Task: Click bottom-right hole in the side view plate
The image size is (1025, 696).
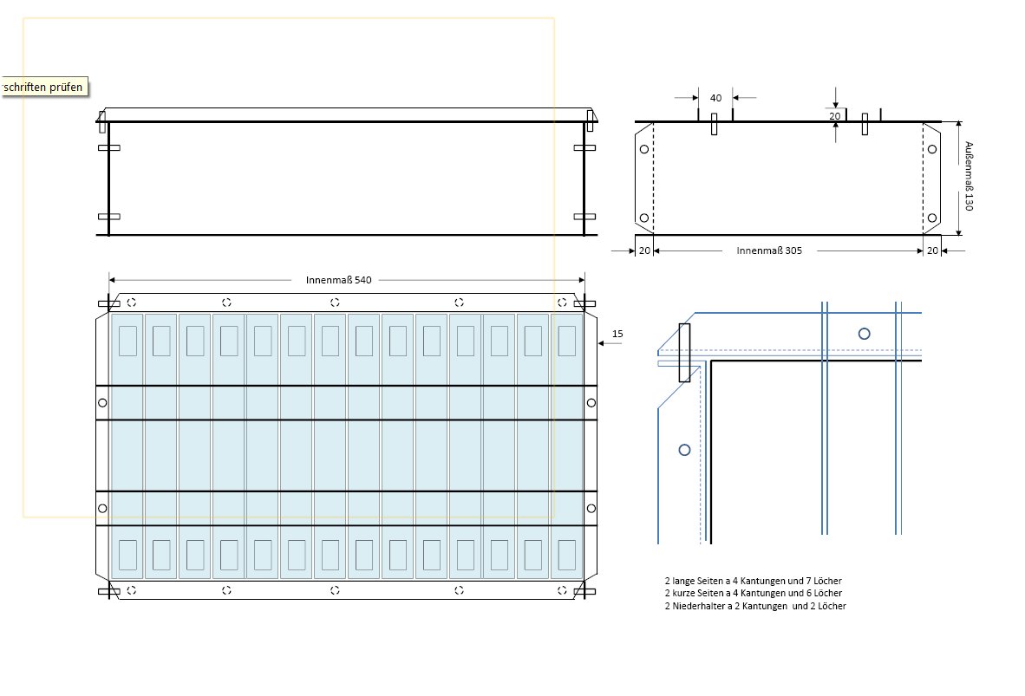Action: 931,218
